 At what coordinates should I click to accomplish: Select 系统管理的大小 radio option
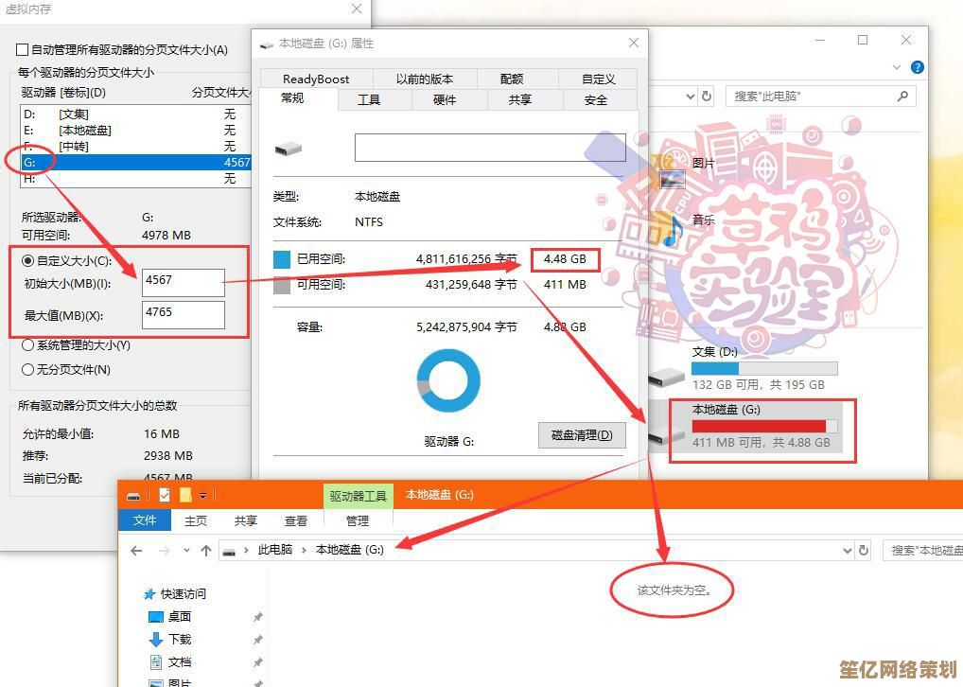point(28,345)
